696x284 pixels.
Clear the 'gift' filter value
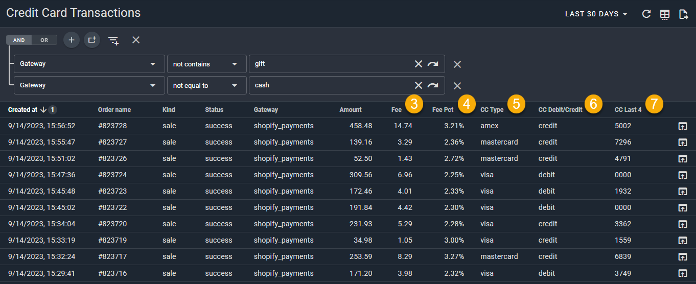418,64
